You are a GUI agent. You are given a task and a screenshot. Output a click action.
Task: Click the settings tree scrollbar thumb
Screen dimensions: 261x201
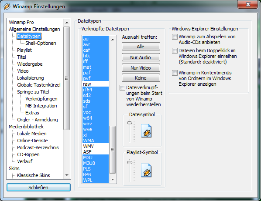[x=67, y=78]
